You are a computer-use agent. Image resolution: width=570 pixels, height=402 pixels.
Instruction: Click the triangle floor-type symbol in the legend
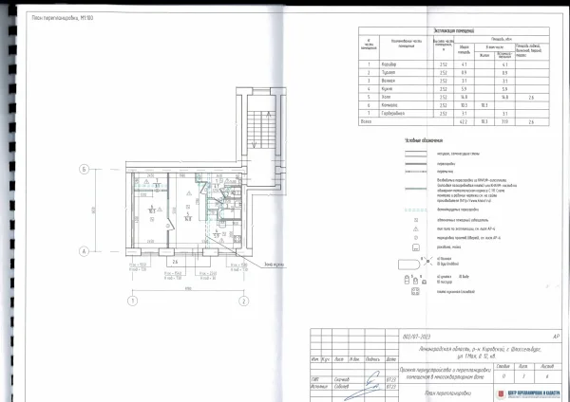click(x=416, y=228)
